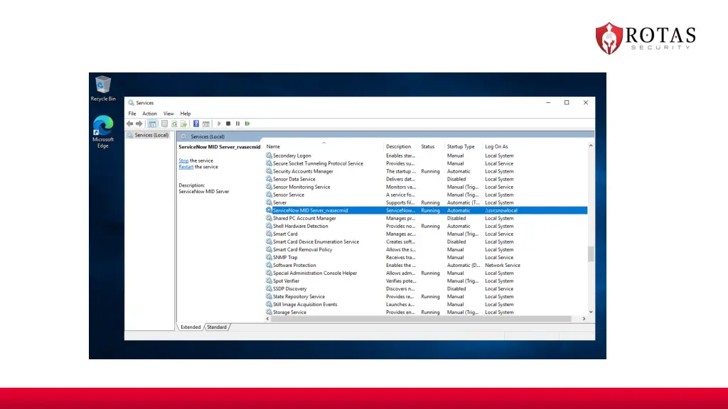Select the Still Image Acquisition Events row
728x409 pixels.
pyautogui.click(x=427, y=304)
